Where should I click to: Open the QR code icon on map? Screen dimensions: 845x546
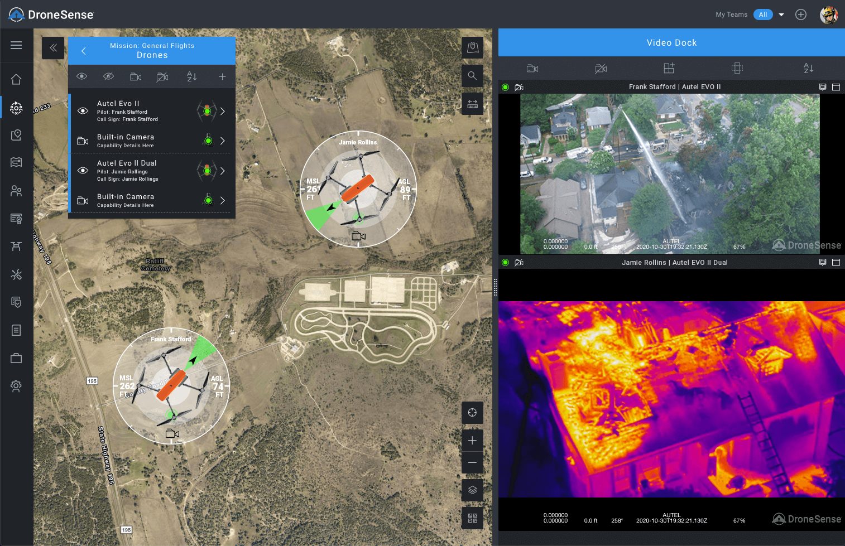pyautogui.click(x=472, y=518)
